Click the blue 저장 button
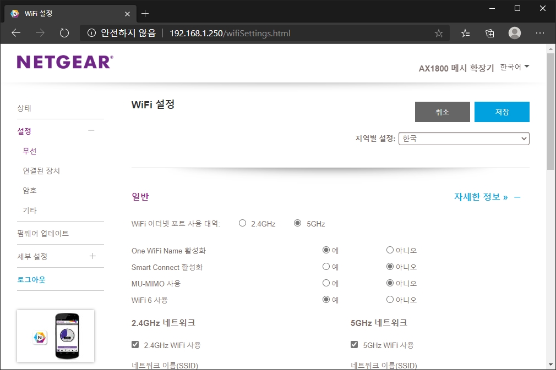 pyautogui.click(x=502, y=112)
